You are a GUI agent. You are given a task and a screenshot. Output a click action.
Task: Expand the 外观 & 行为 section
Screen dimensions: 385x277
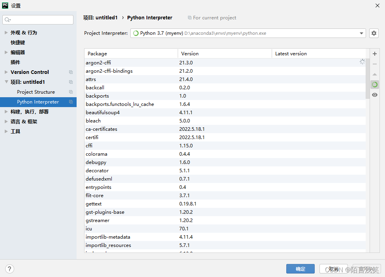pos(6,32)
